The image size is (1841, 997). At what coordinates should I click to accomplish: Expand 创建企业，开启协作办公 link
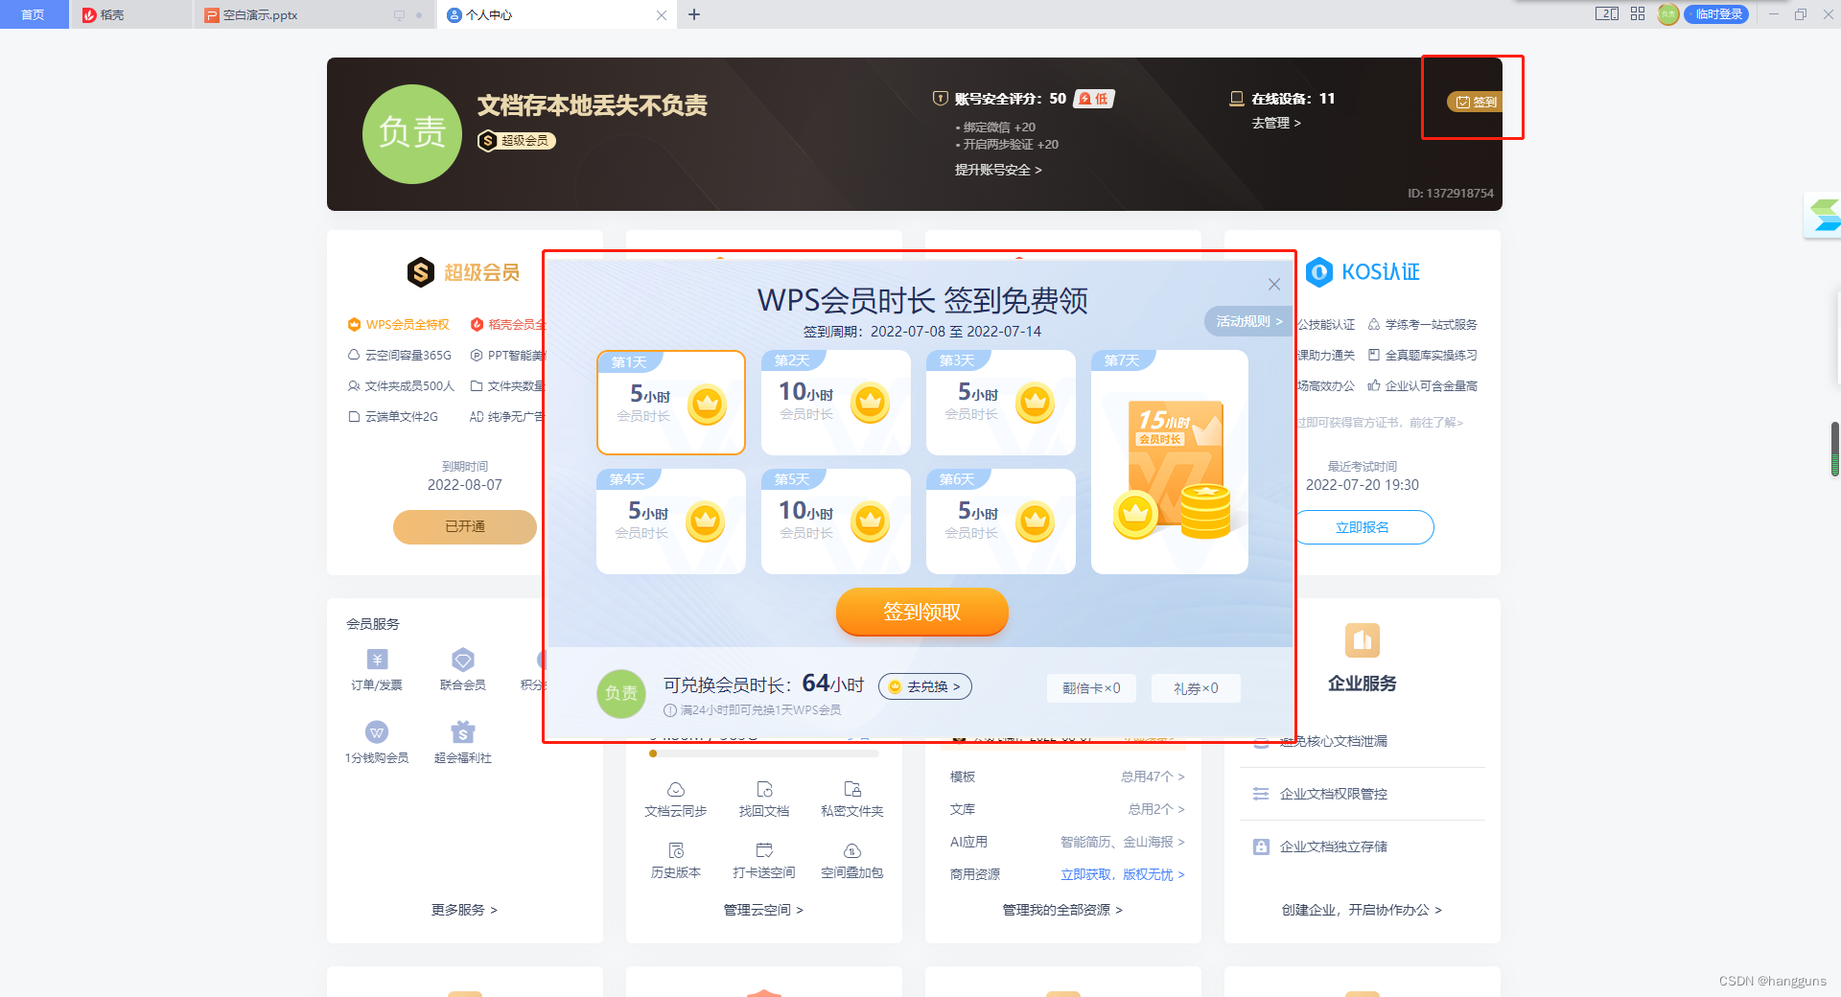(x=1362, y=910)
